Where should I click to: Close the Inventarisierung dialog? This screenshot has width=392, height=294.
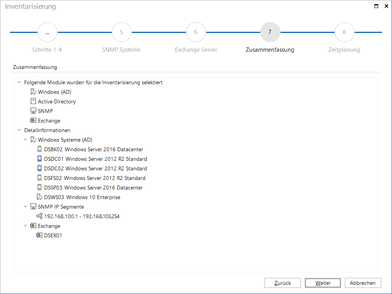[x=386, y=6]
